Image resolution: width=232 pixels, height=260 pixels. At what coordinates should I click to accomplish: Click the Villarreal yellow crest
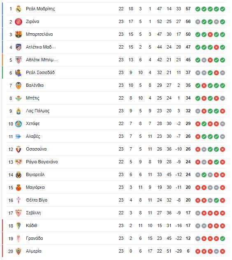[x=19, y=175]
